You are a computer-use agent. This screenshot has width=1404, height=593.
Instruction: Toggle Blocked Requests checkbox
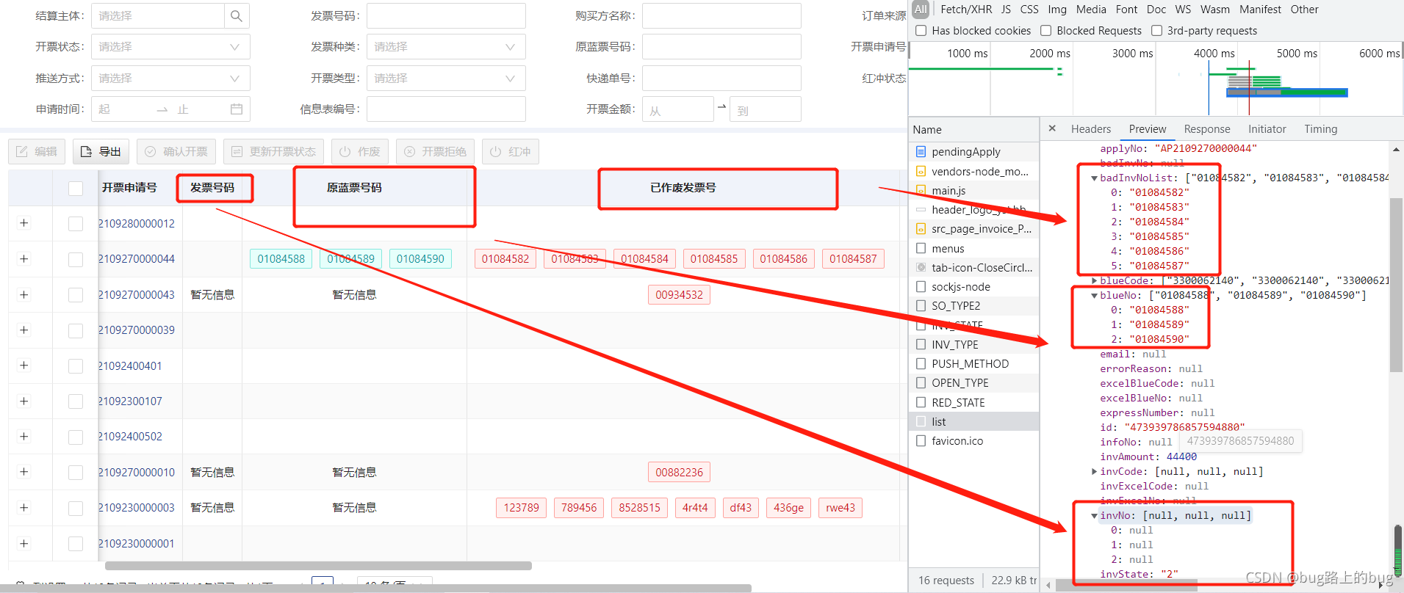(x=1045, y=31)
